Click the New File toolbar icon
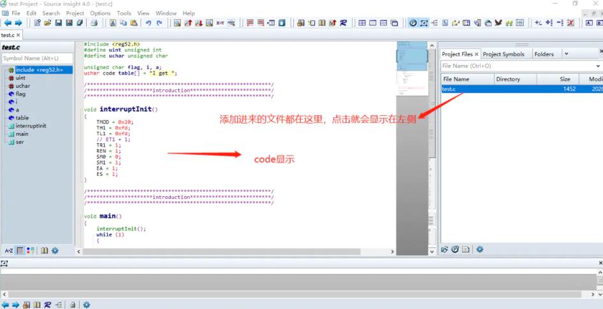Screen dimensions: 603x309 pyautogui.click(x=38, y=23)
